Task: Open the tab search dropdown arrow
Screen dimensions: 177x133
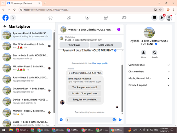Action: pos(3,3)
